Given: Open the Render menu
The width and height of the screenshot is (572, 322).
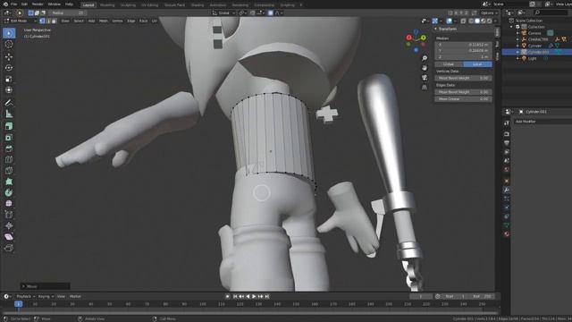Looking at the screenshot, I should [38, 4].
